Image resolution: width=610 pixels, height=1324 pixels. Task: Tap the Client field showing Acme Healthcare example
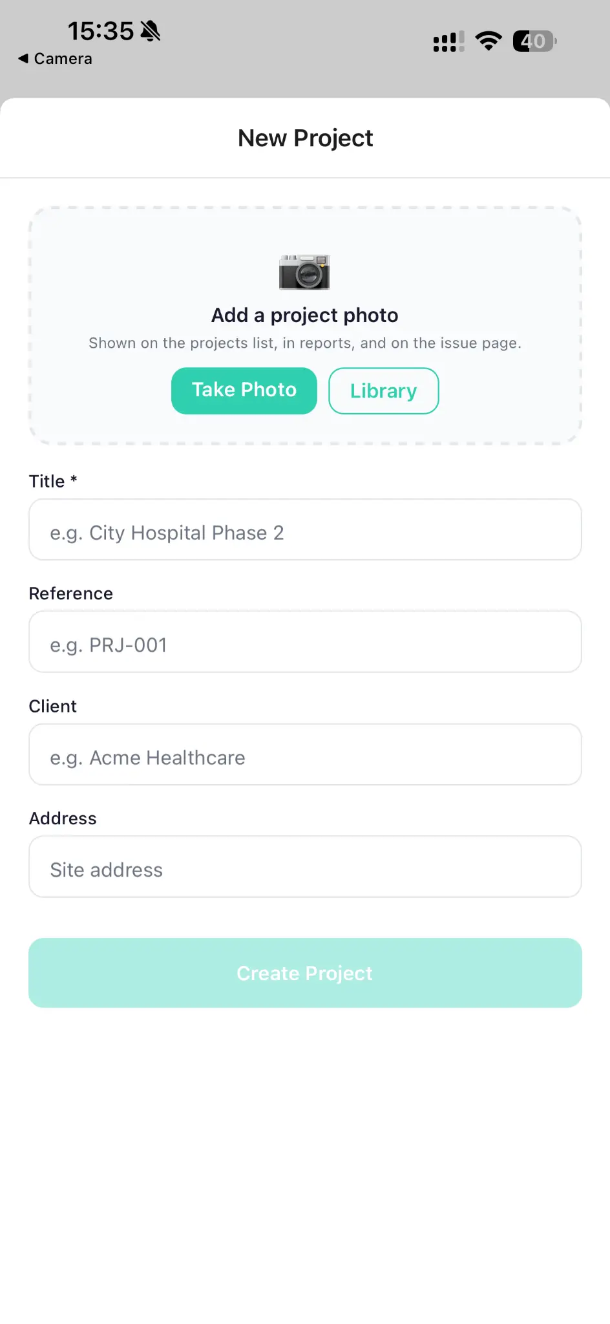click(304, 754)
